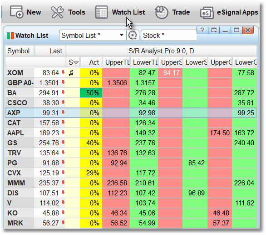
Task: Click the music note alert icon for XOM
Action: pyautogui.click(x=71, y=73)
